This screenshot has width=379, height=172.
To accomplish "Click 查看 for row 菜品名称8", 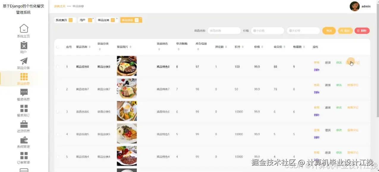I will pos(317,63).
